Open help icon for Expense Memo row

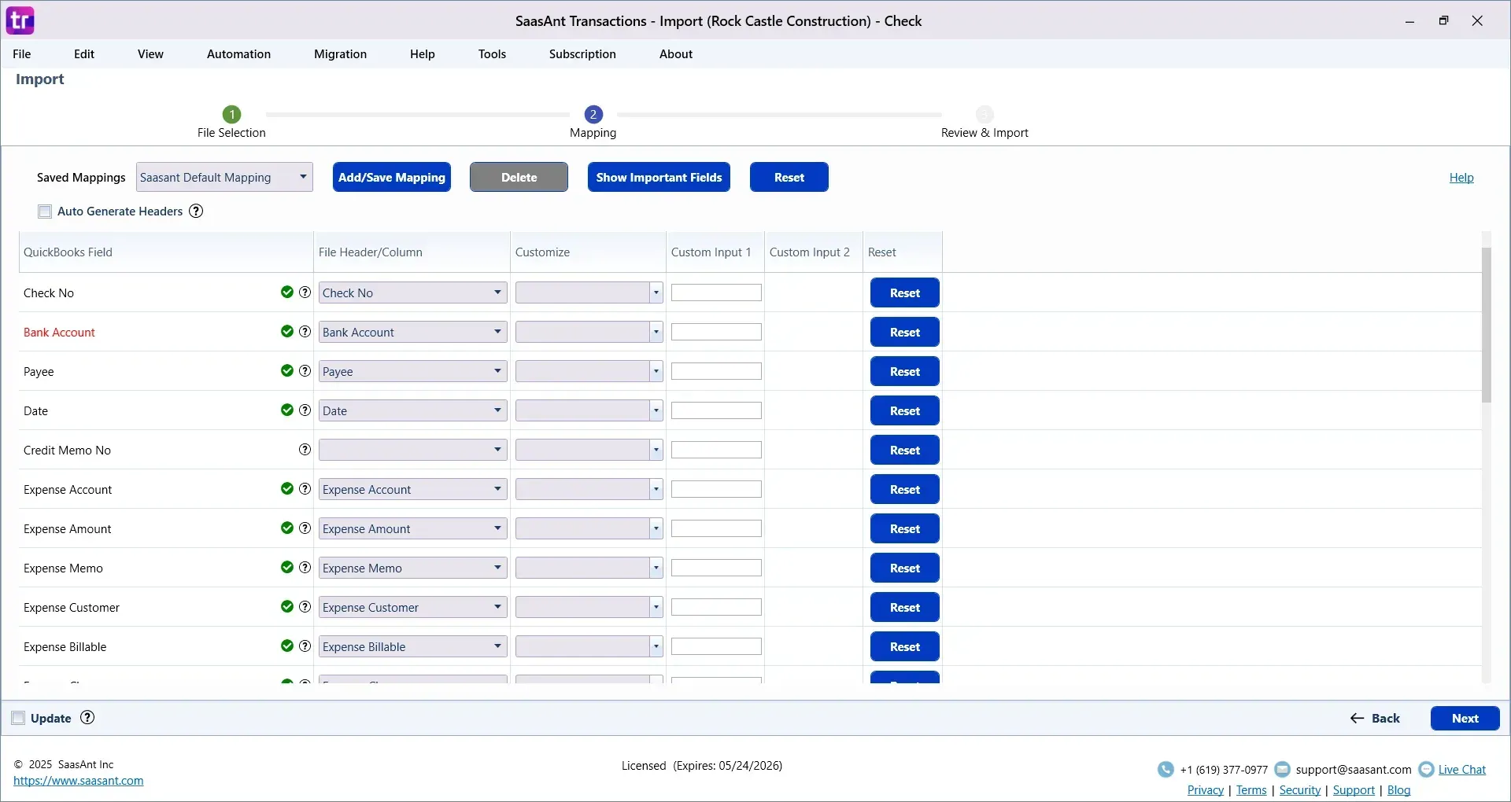[x=305, y=568]
